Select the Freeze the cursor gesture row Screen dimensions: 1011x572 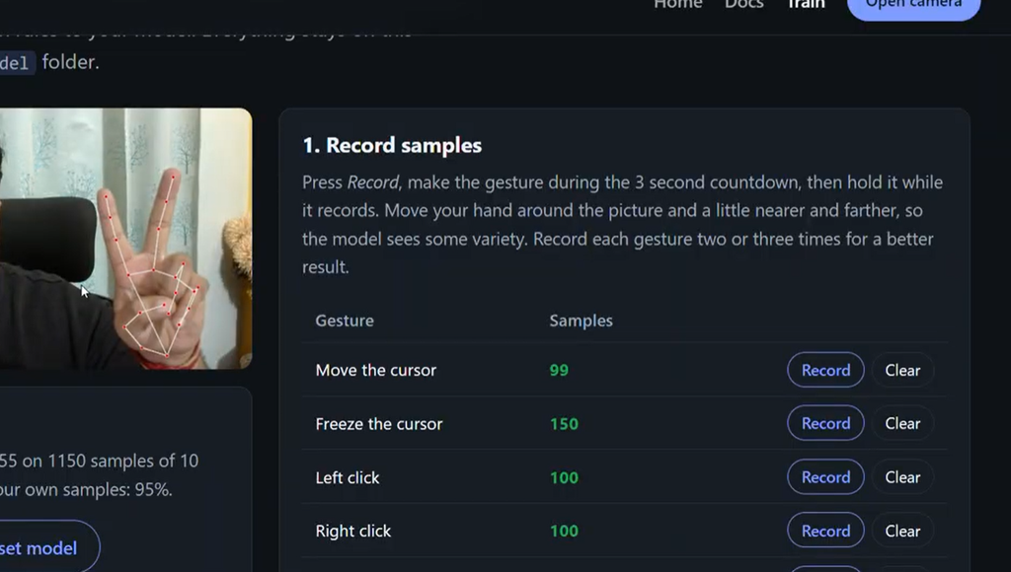(624, 423)
